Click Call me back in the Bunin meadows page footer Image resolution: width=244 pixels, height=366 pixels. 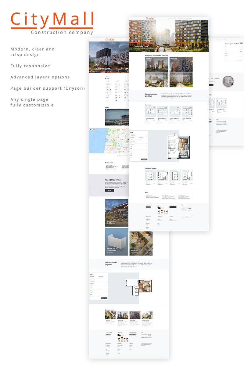click(108, 334)
